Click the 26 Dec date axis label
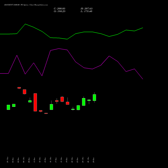Viewport: 168px width, 168px height. point(88,160)
